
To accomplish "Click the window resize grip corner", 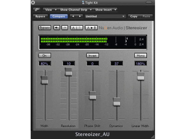I will [x=153, y=137].
